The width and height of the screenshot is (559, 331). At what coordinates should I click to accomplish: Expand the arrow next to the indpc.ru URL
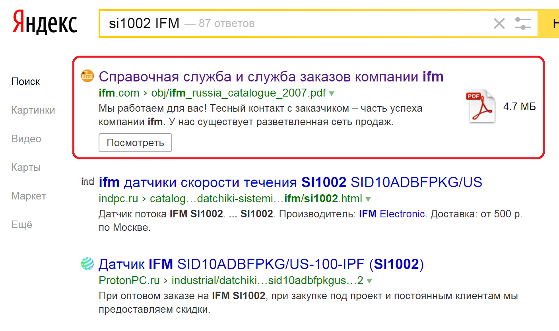tap(368, 199)
